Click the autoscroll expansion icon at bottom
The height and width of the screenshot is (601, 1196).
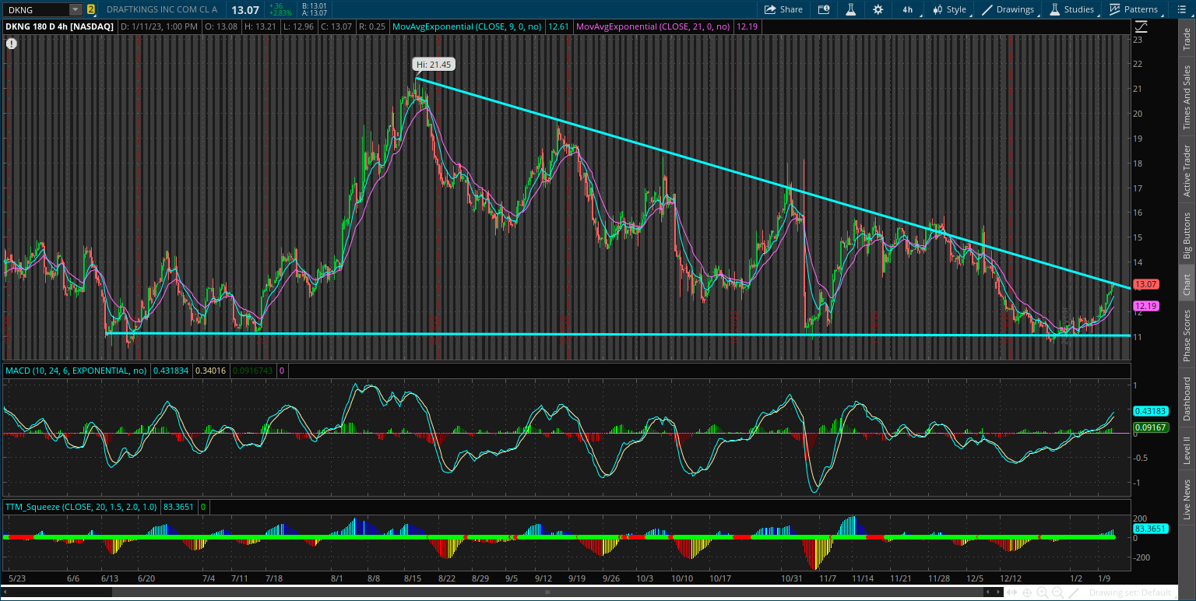tap(1013, 592)
